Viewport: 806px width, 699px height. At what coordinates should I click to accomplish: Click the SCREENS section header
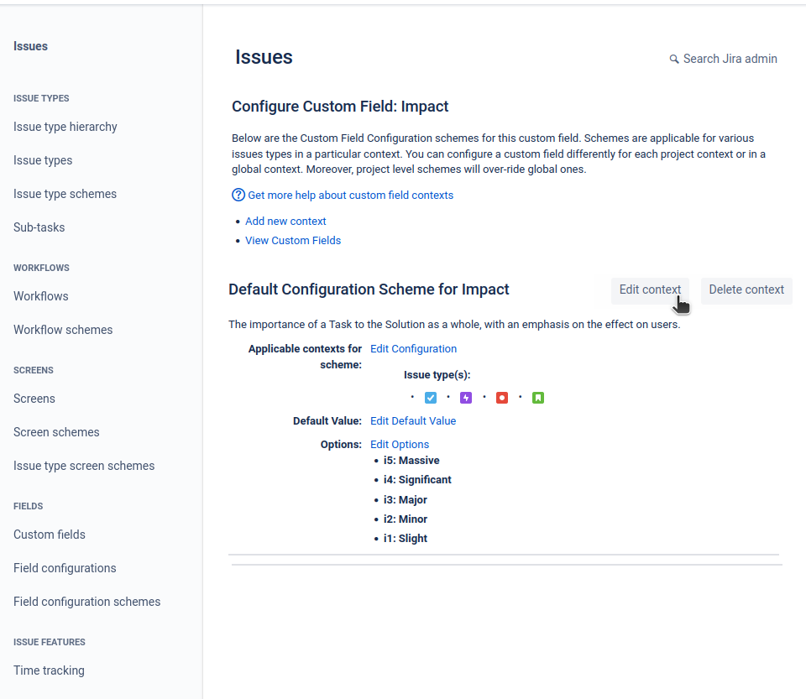tap(34, 370)
